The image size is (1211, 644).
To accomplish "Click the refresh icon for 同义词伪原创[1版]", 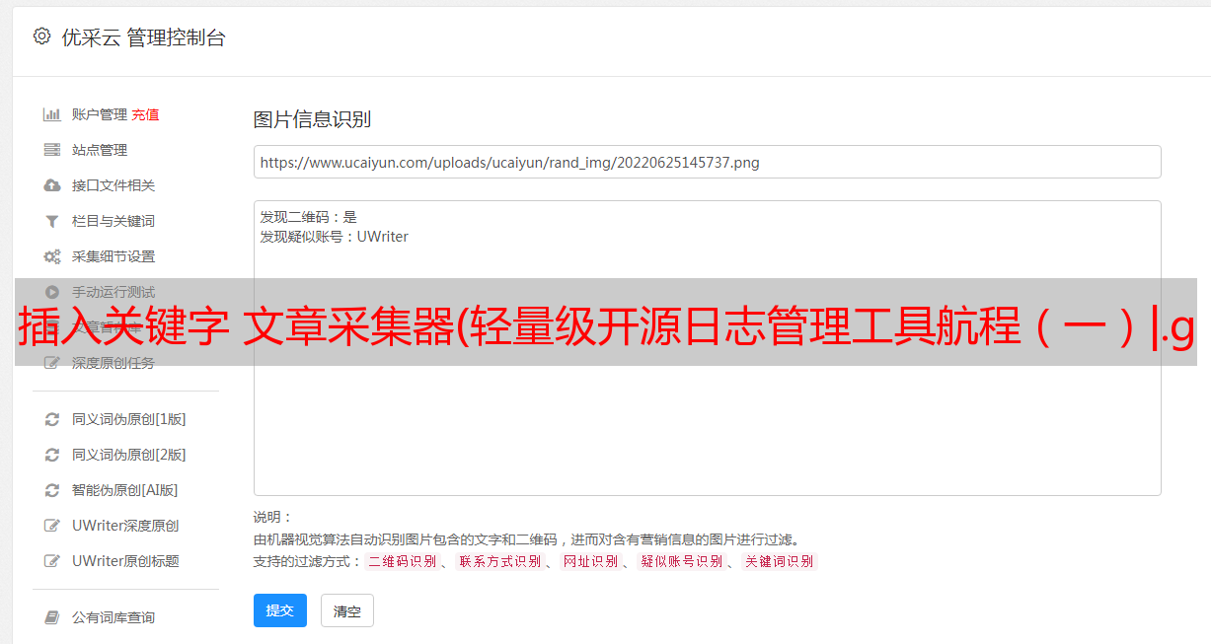I will 52,419.
